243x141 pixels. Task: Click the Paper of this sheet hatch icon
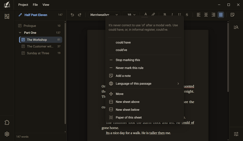coord(111,117)
